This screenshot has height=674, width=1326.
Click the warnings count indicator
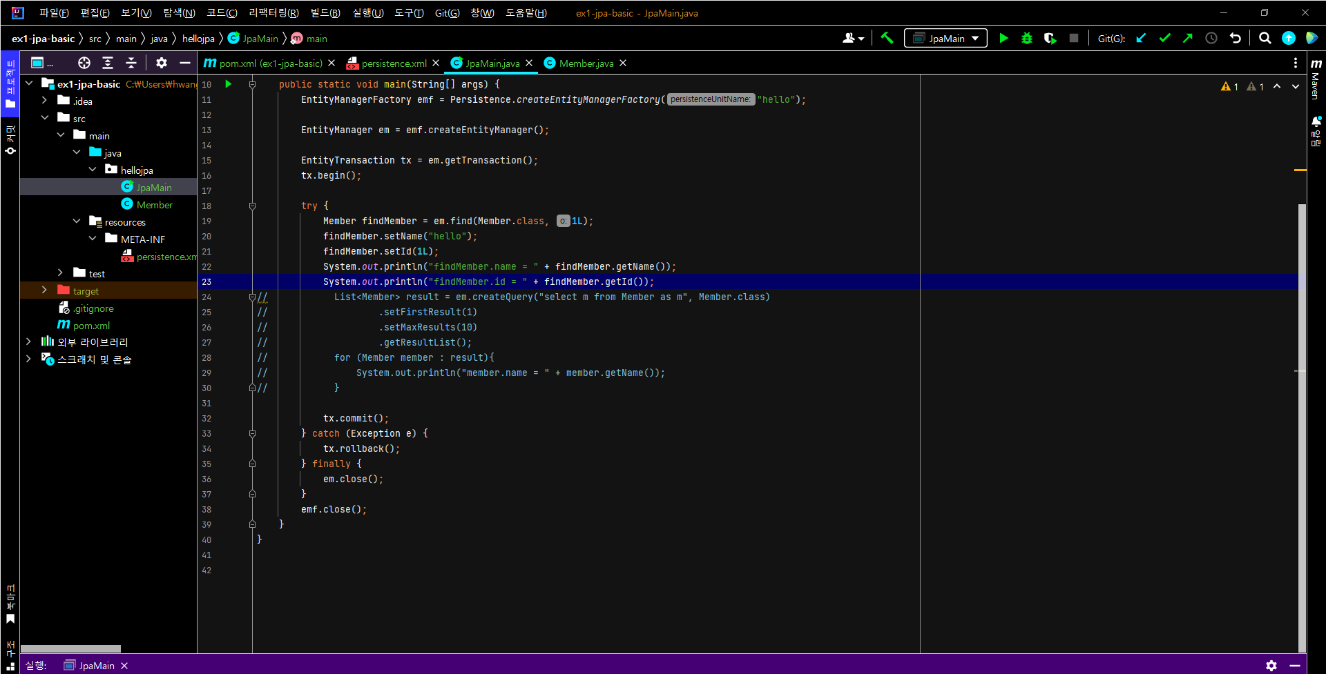(x=1229, y=86)
